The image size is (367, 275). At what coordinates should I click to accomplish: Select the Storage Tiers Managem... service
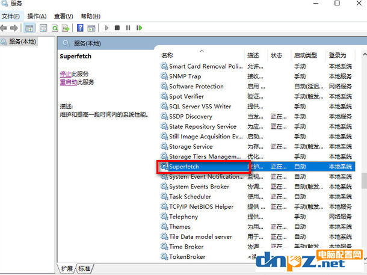[x=258, y=156]
